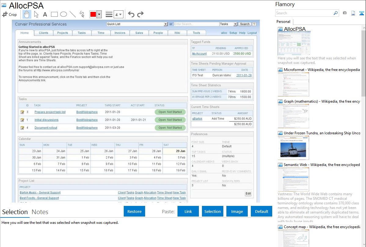The width and height of the screenshot is (366, 247).
Task: Click the edit icon for task 4
Action: click(x=22, y=128)
